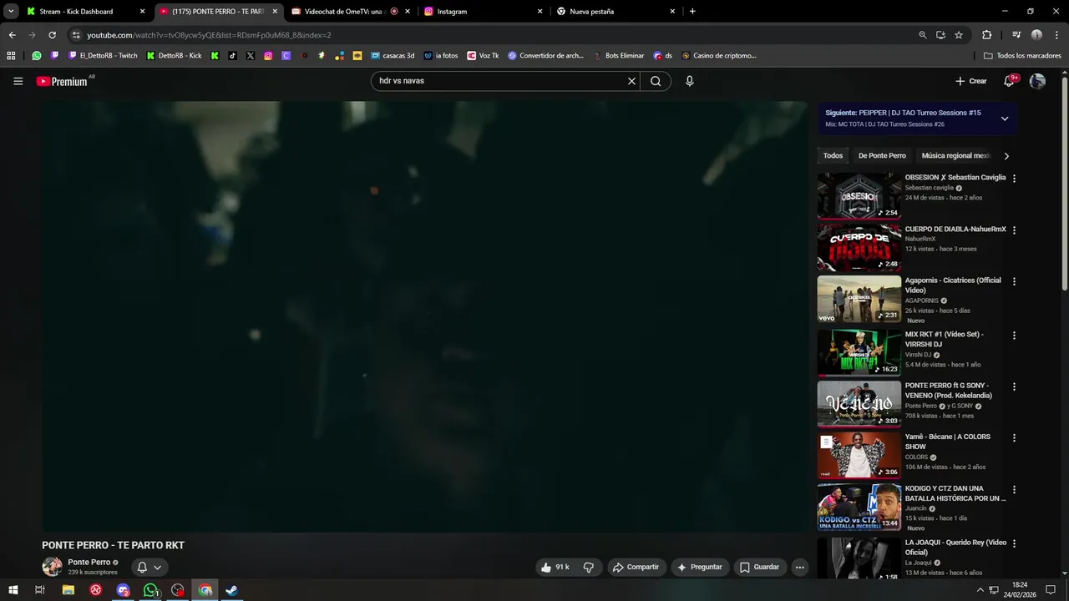Open DettoRB - Kick bookmark

pos(174,56)
